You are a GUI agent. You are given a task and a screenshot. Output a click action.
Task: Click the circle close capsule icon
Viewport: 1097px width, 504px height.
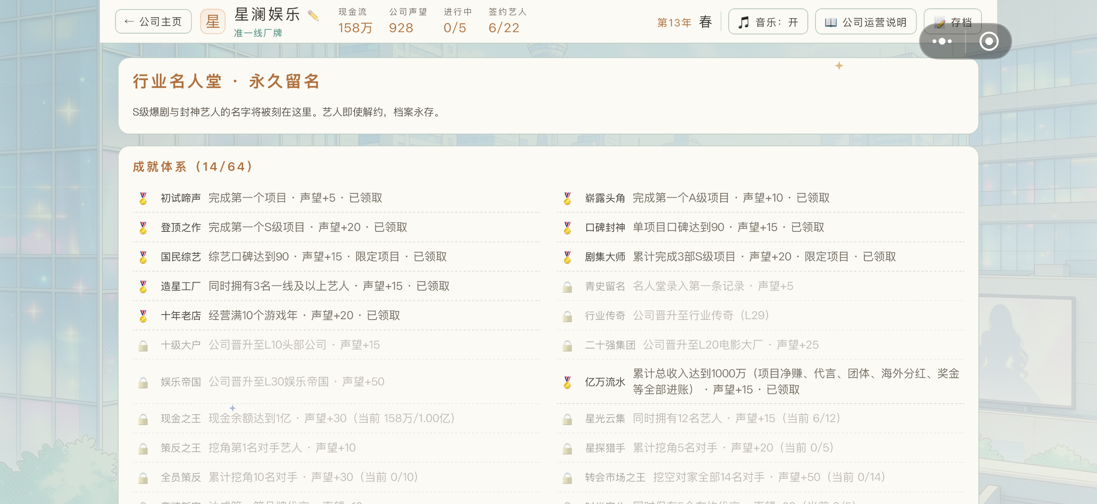pyautogui.click(x=988, y=41)
